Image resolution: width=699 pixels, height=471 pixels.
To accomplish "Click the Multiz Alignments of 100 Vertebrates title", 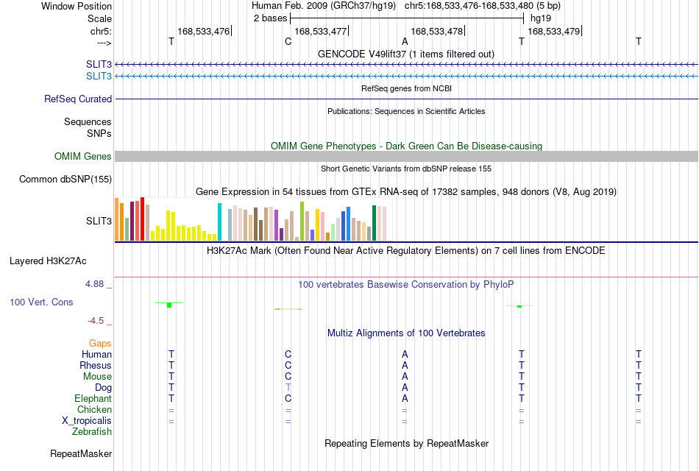I will pos(406,333).
